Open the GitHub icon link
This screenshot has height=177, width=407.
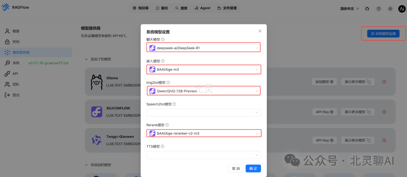pos(367,9)
